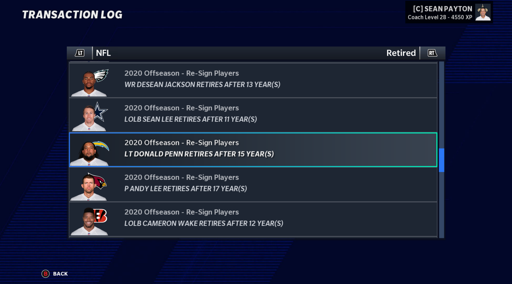Click the Chargers bolt logo
The width and height of the screenshot is (512, 284).
pos(101,146)
